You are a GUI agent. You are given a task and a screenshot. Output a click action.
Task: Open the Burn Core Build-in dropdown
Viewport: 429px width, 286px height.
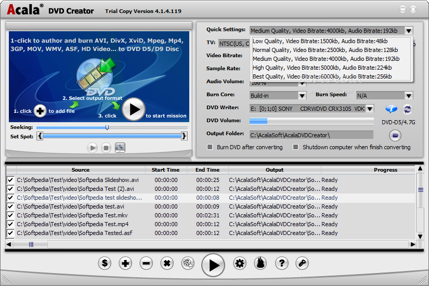click(302, 96)
